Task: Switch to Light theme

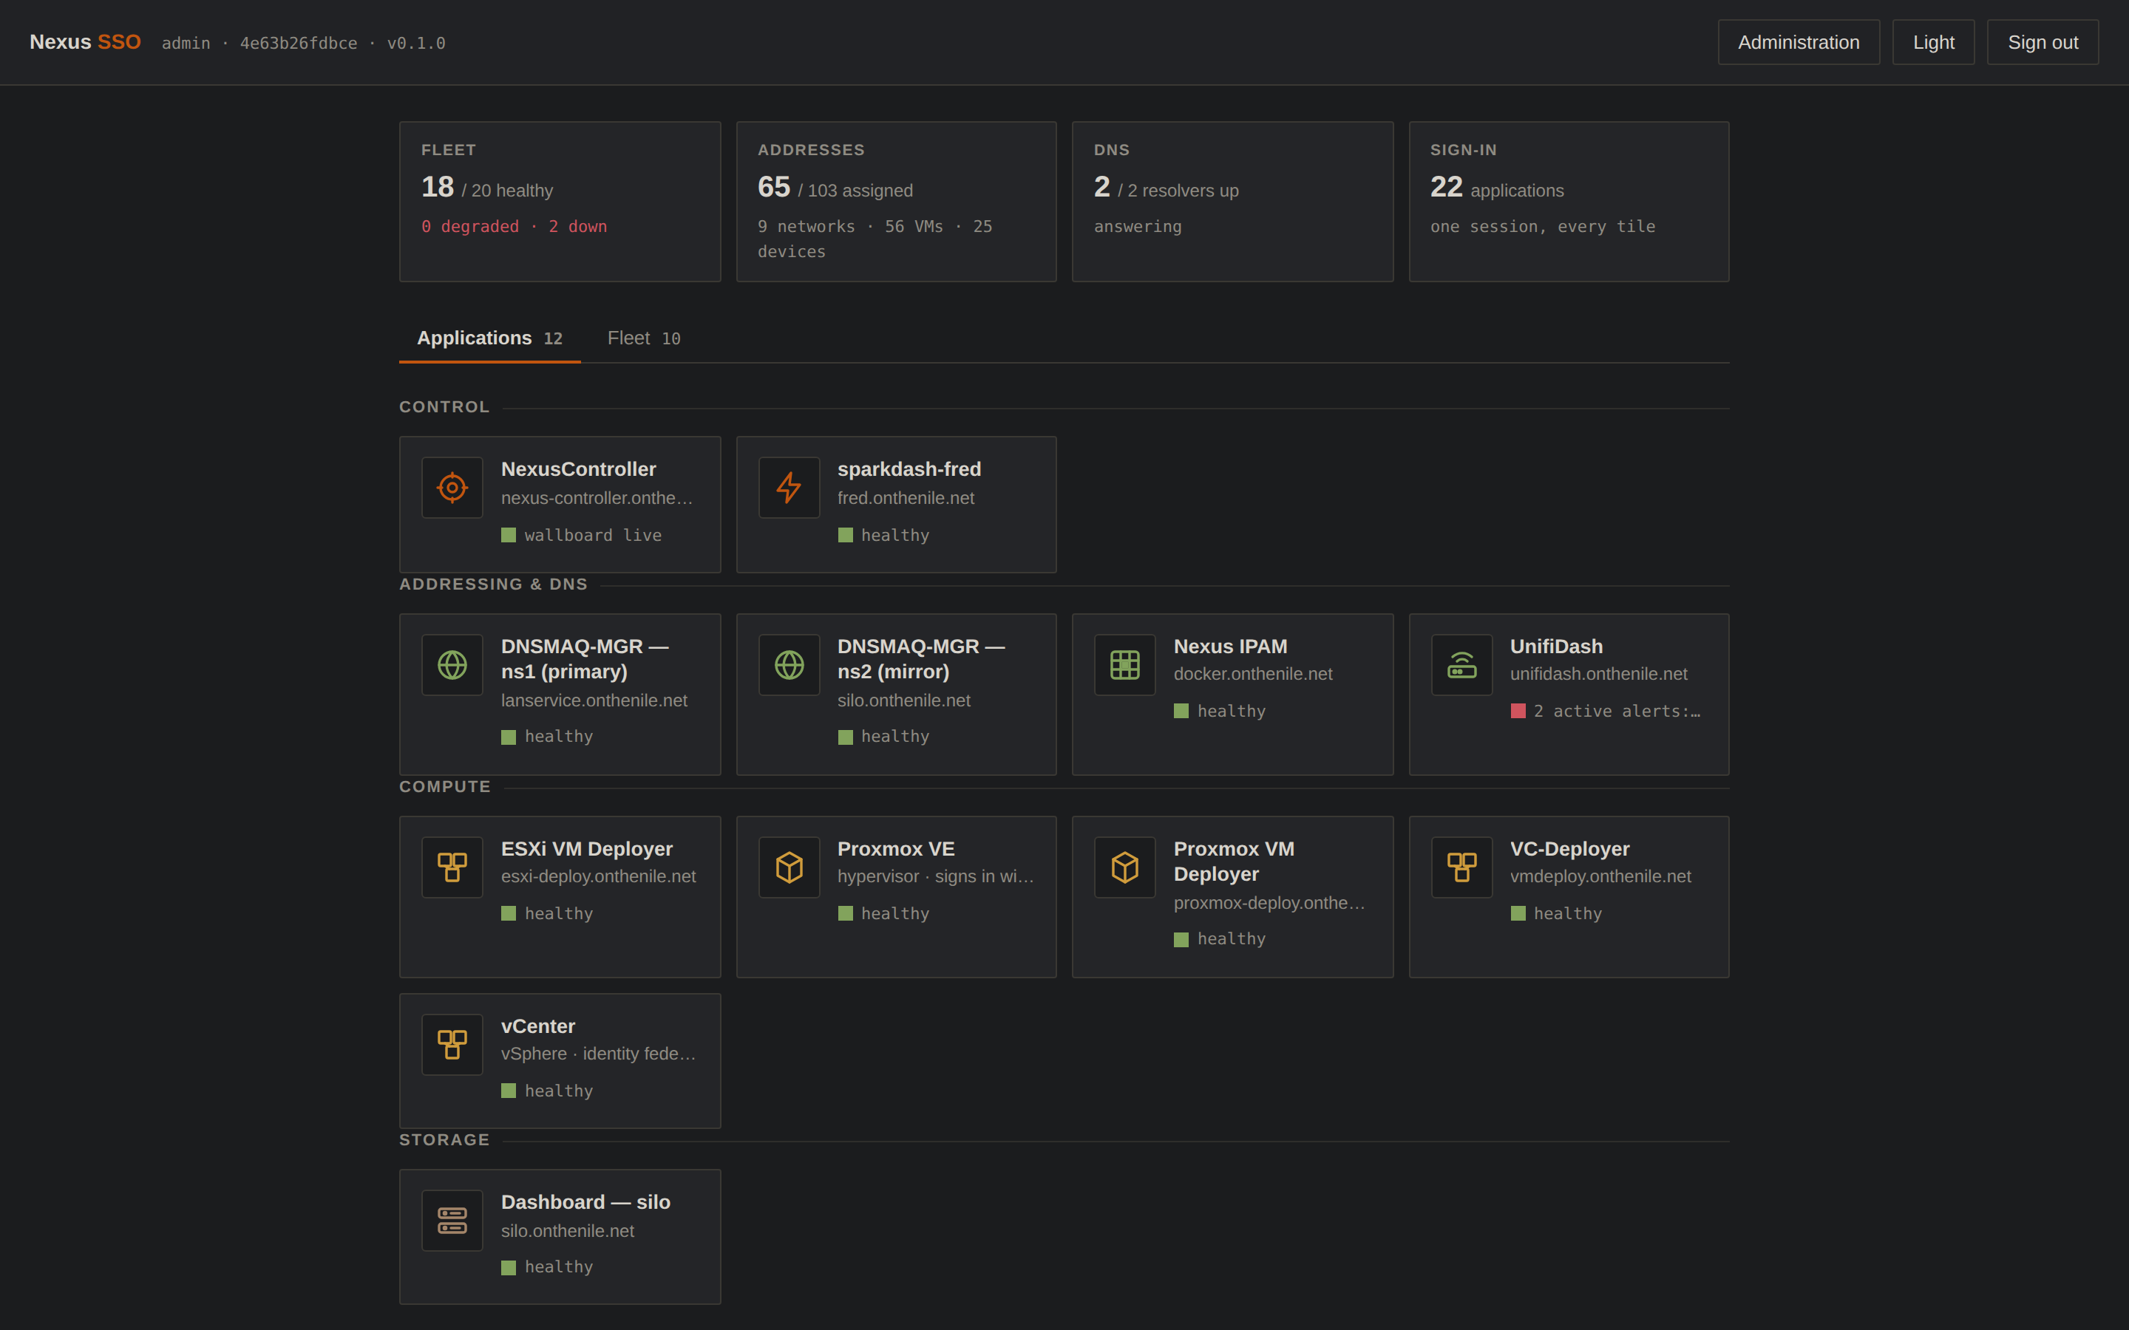Action: coord(1933,42)
